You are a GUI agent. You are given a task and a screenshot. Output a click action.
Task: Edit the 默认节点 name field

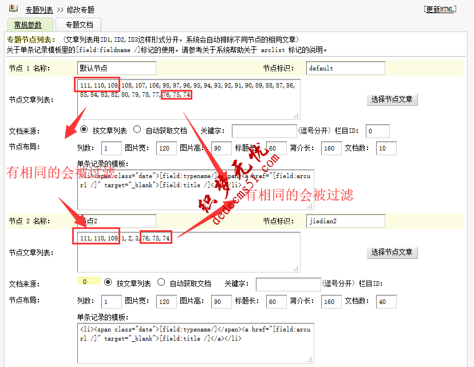coord(116,68)
